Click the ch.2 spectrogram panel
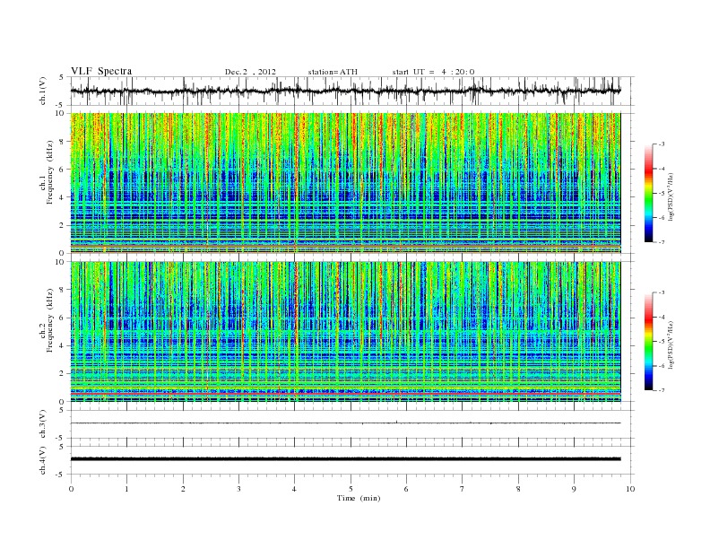Viewport: 710px width, 549px height. [x=346, y=332]
